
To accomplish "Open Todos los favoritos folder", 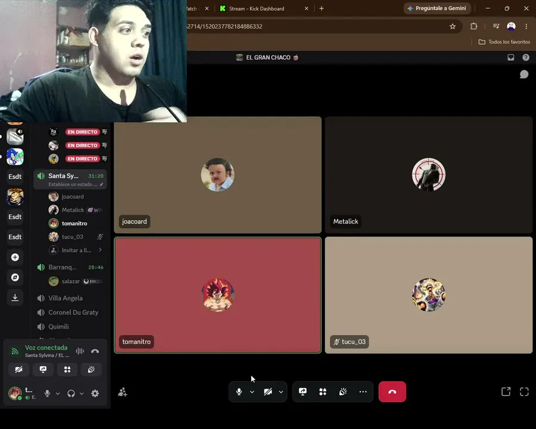I will [x=504, y=42].
